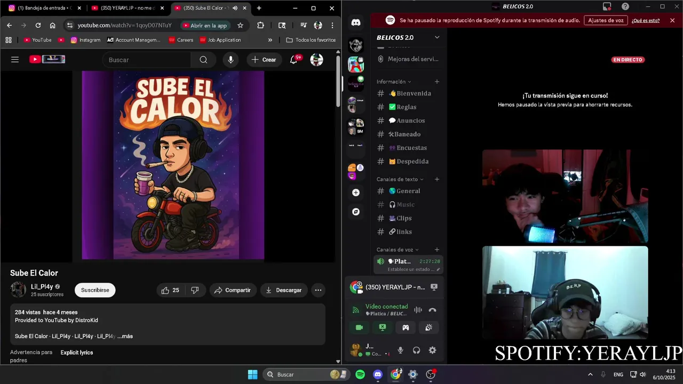Click Abrir en la app button
This screenshot has height=384, width=683.
pos(205,25)
